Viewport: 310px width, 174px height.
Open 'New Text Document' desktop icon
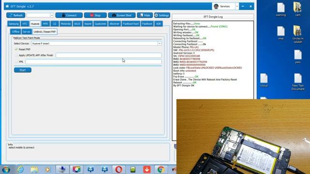click(x=298, y=82)
